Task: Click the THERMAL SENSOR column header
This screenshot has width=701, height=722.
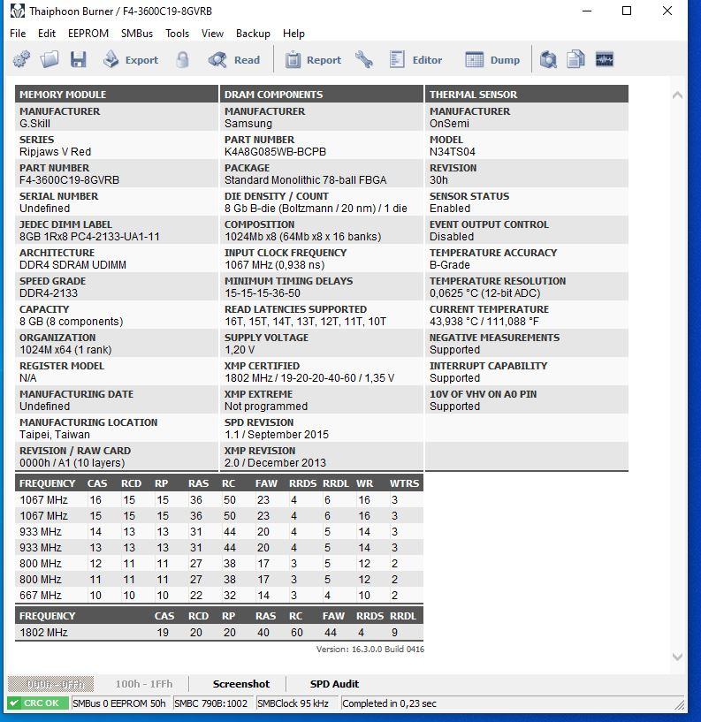Action: coord(527,94)
